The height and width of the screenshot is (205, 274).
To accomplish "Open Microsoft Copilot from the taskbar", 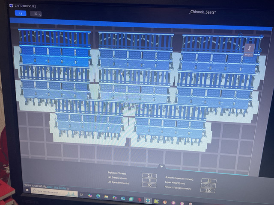I will pyautogui.click(x=90, y=196).
